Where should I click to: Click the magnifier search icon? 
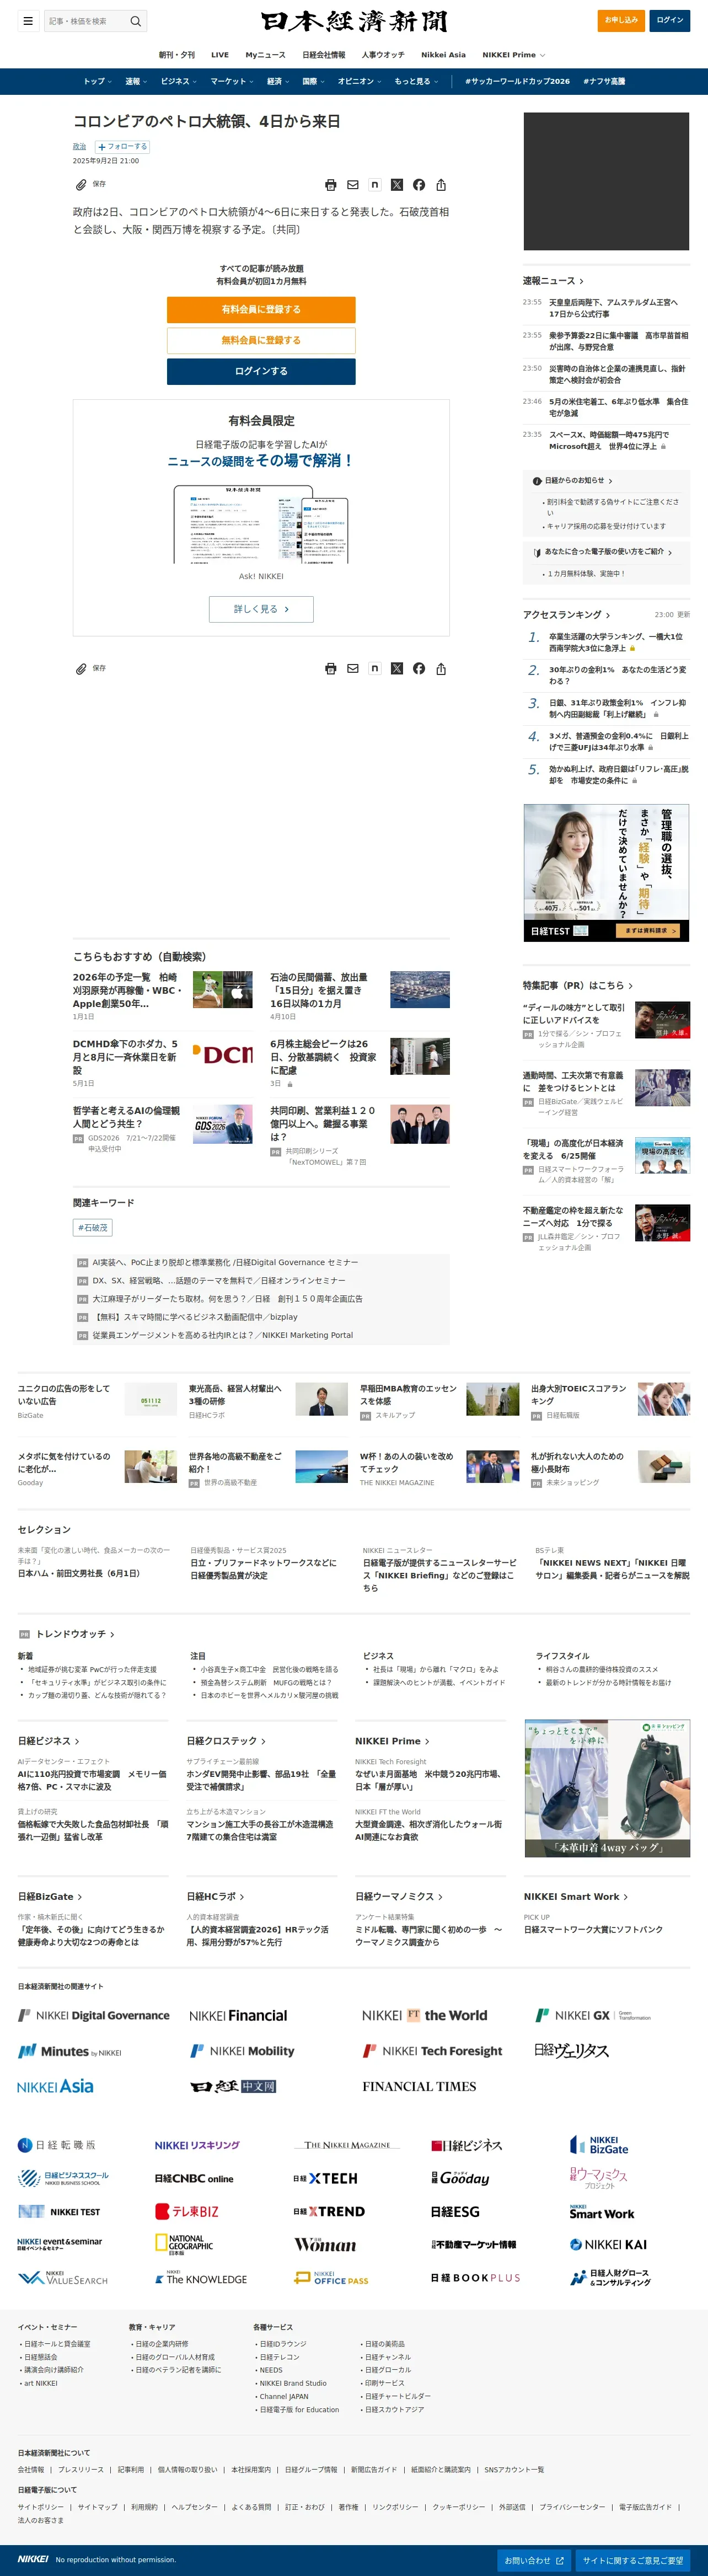coord(136,20)
